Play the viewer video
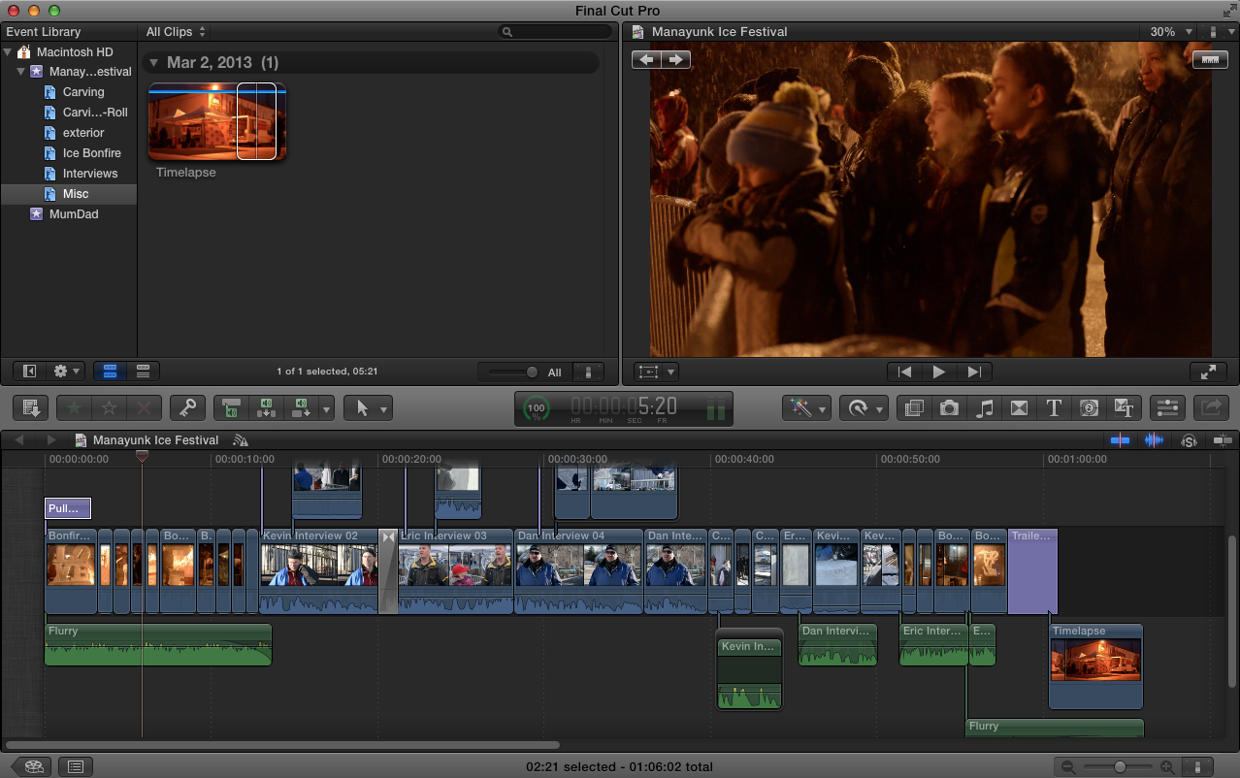Image resolution: width=1240 pixels, height=778 pixels. [x=938, y=372]
